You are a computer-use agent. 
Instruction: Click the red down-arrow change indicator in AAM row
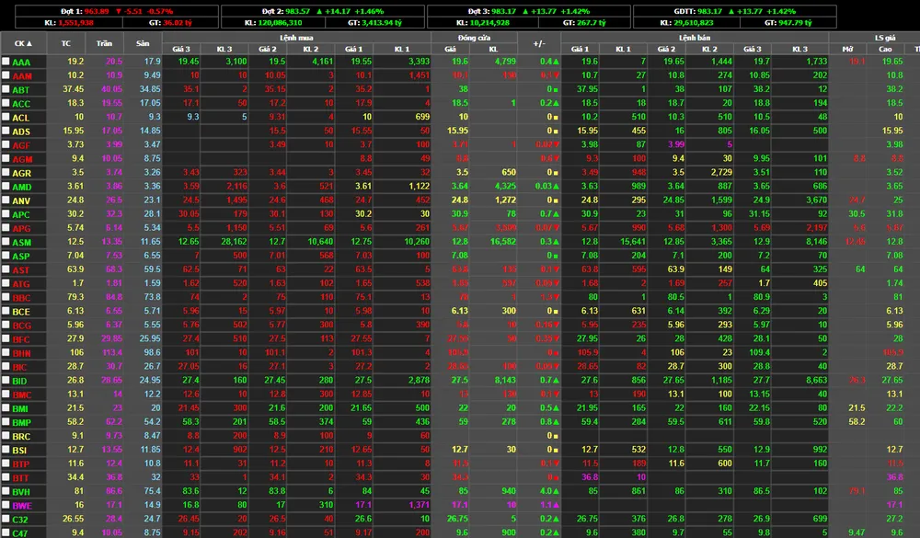556,75
